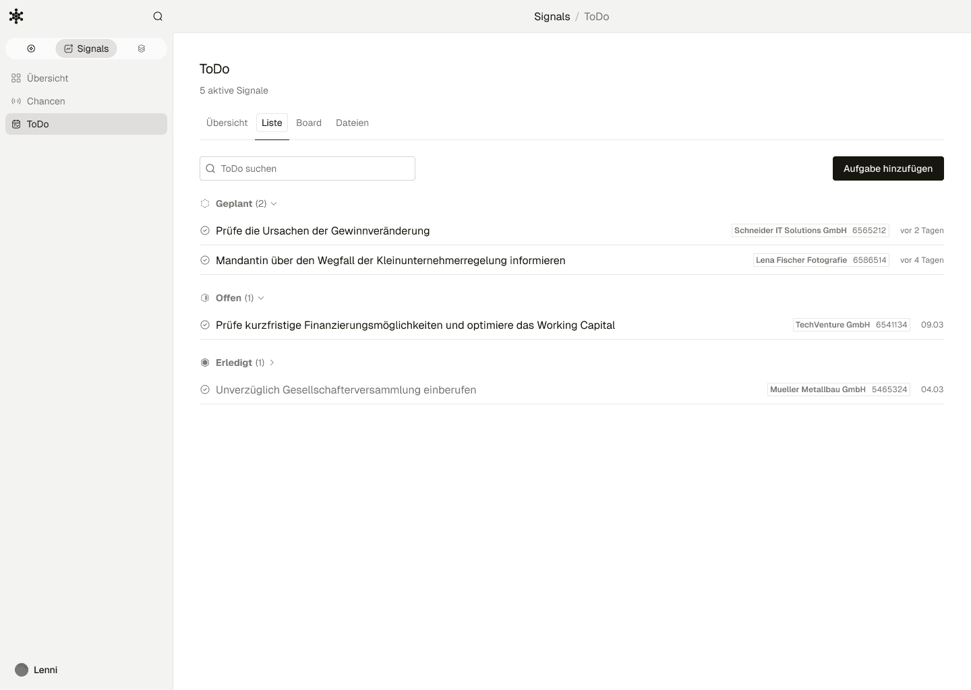Check off Mandantin Kleinunternehmerregelung task

(x=205, y=260)
